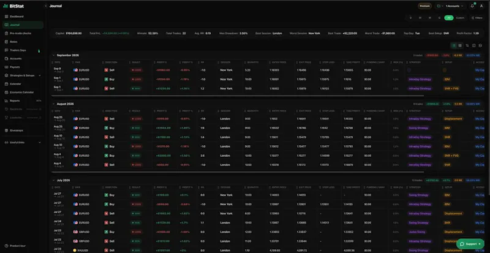This screenshot has width=490, height=253.
Task: Select the M monthly period filter
Action: 430,18
